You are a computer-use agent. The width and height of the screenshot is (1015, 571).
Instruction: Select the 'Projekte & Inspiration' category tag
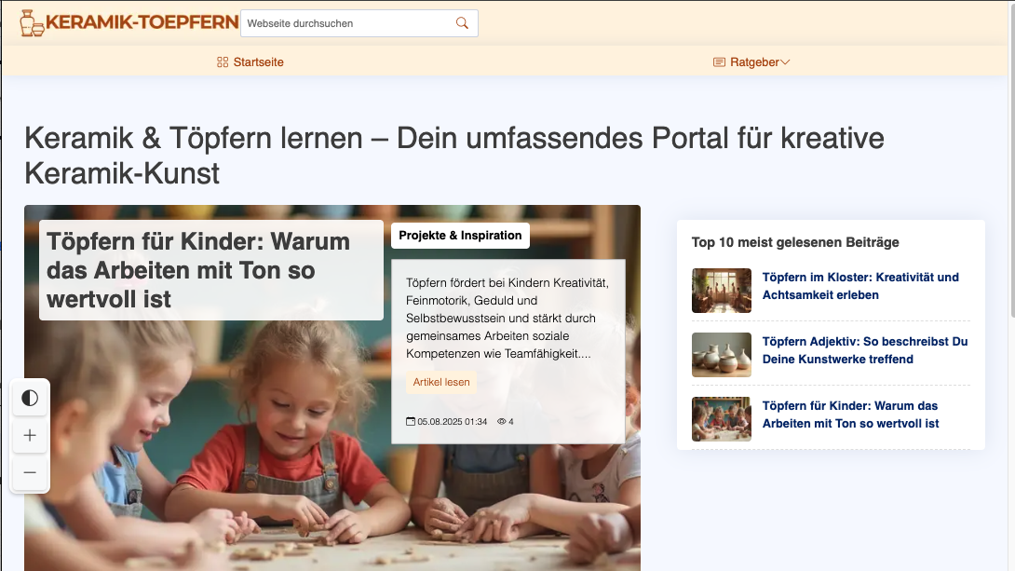[460, 236]
